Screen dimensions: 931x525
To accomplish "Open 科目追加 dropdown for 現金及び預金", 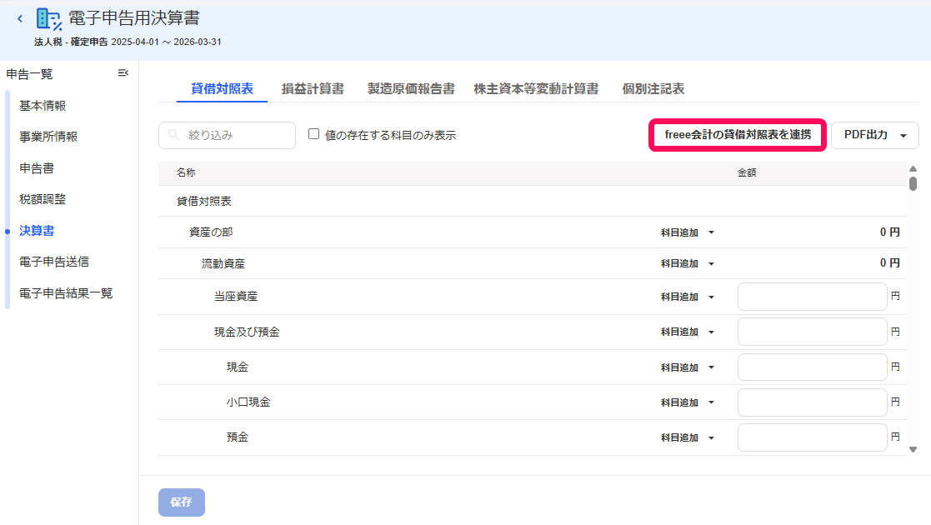I will pyautogui.click(x=688, y=332).
